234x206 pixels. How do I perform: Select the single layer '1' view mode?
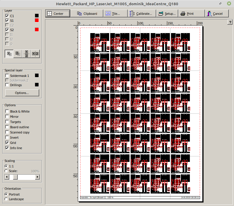(x=9, y=54)
